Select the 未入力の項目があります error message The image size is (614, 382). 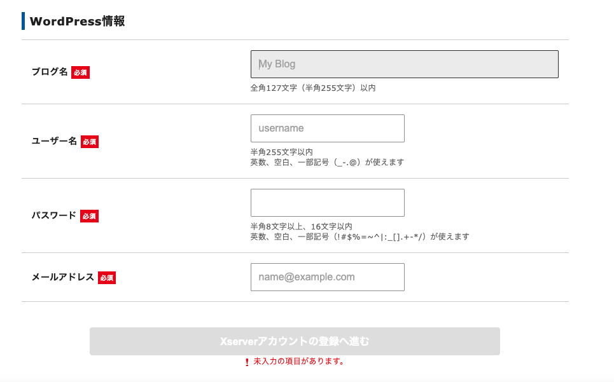coord(299,361)
